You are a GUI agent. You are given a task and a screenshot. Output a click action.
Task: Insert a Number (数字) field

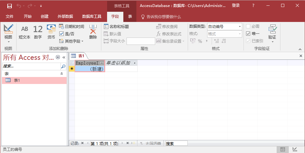point(38,32)
